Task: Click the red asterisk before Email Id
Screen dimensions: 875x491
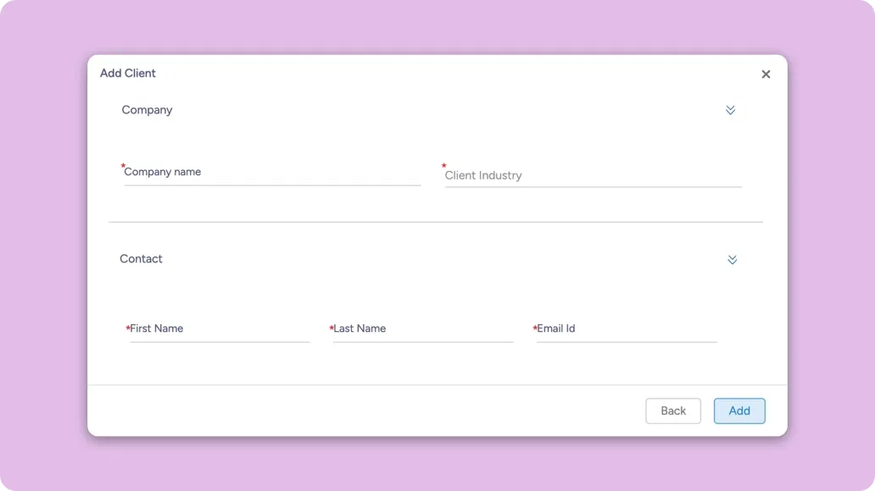Action: point(535,329)
